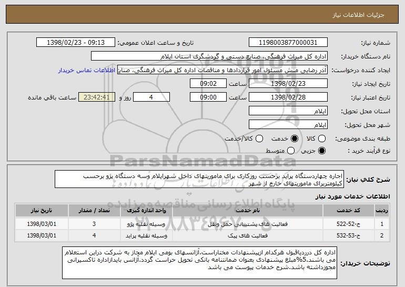
Task: Click the واحد اندازه گیری column header
Action: (146, 210)
